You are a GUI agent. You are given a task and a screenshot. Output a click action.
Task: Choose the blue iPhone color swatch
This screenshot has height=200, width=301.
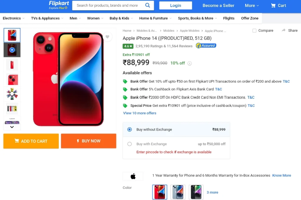[178, 192]
